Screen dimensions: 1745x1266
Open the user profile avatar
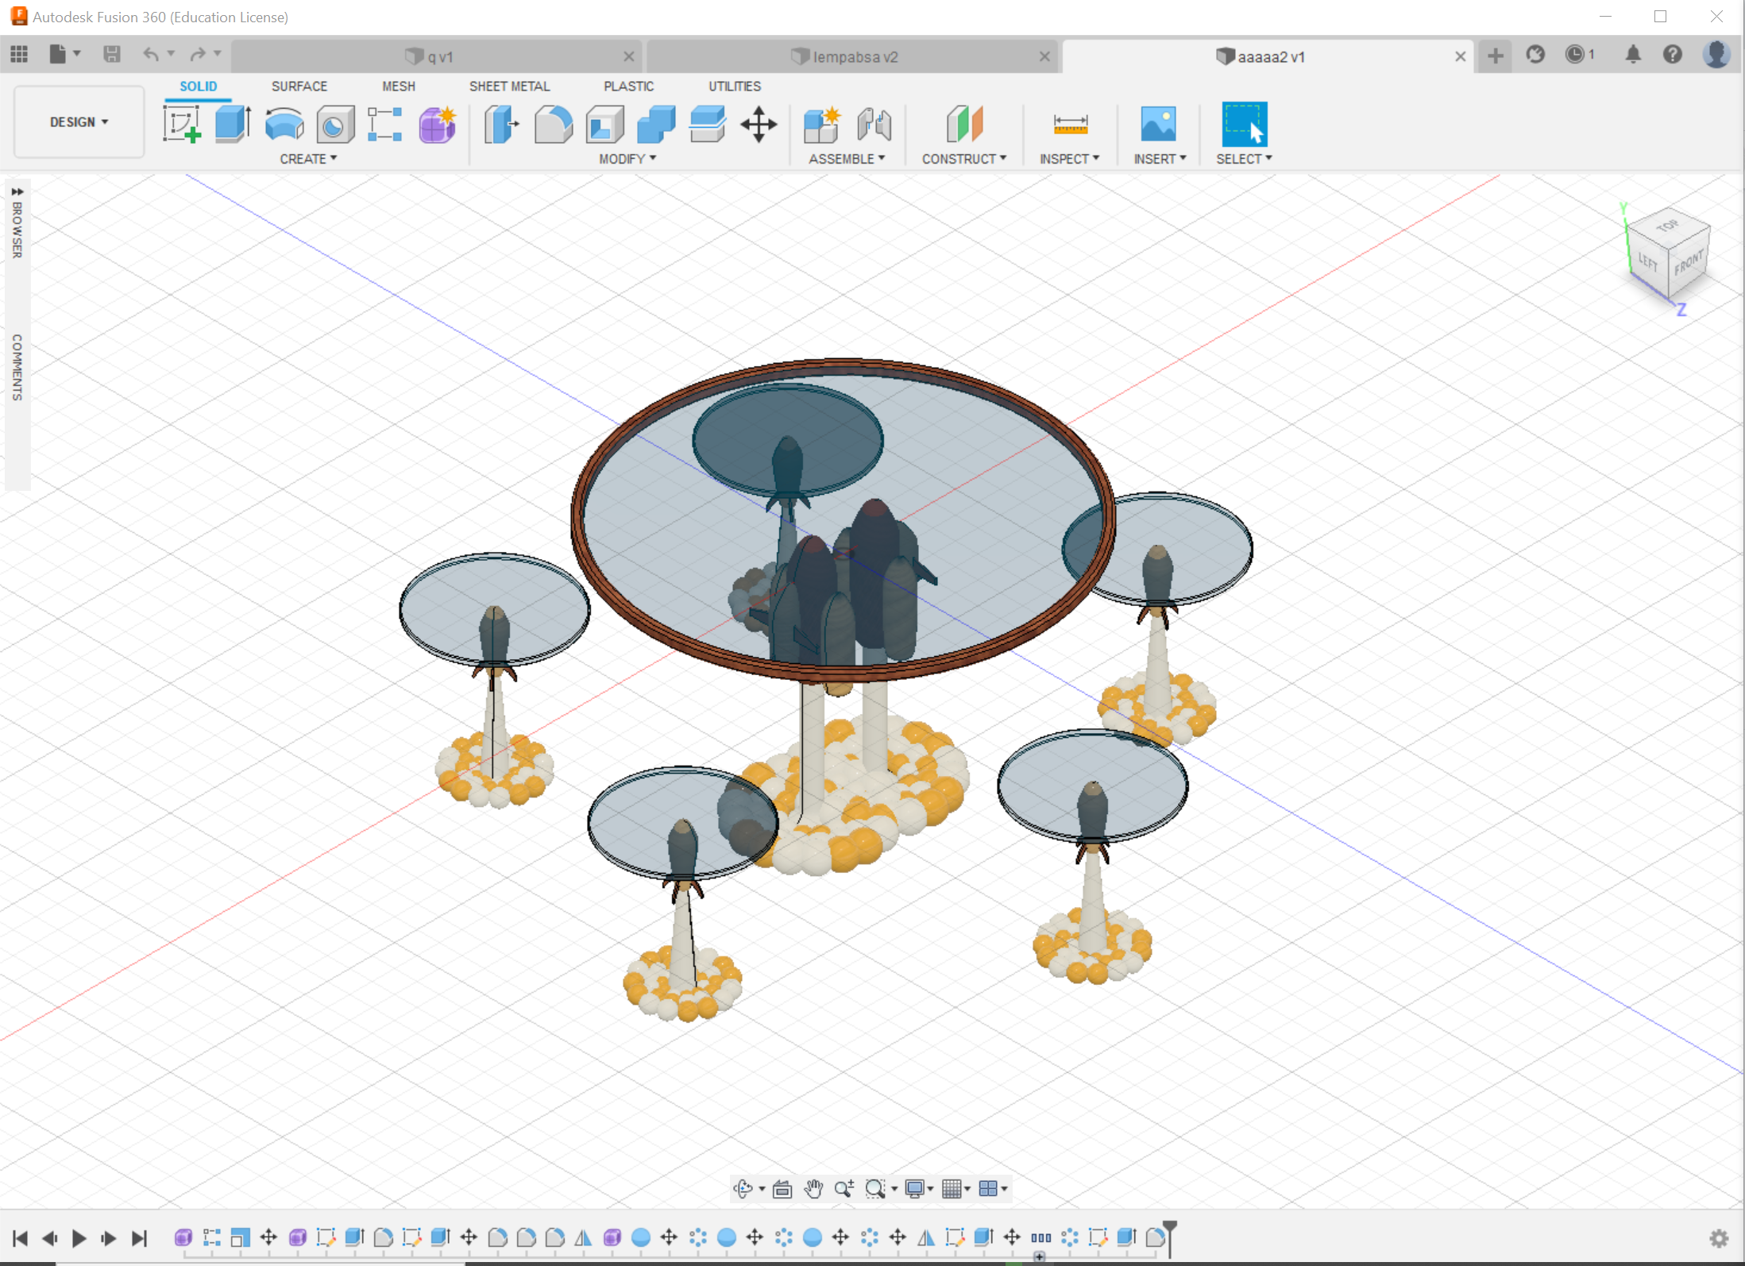click(1716, 54)
